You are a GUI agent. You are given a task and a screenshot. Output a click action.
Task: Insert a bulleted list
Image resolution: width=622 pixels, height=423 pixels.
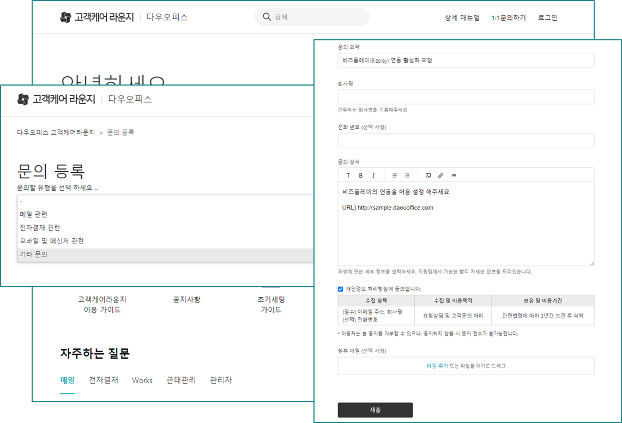[395, 176]
